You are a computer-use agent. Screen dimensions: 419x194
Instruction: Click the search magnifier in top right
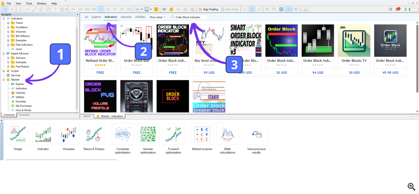pos(391,9)
